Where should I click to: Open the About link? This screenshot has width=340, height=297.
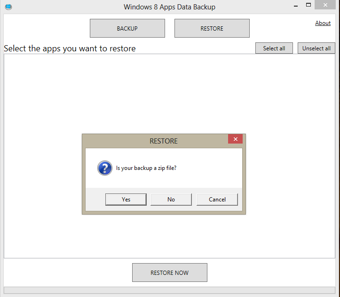point(323,23)
